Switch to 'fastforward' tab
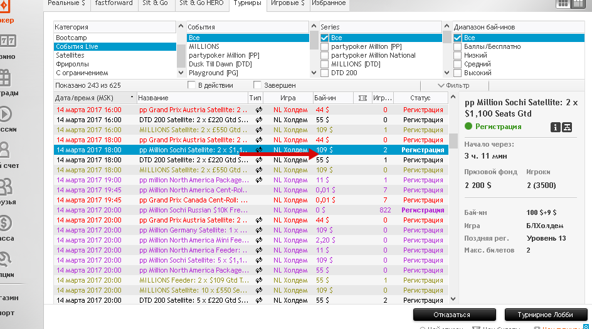The height and width of the screenshot is (329, 592). coord(114,4)
